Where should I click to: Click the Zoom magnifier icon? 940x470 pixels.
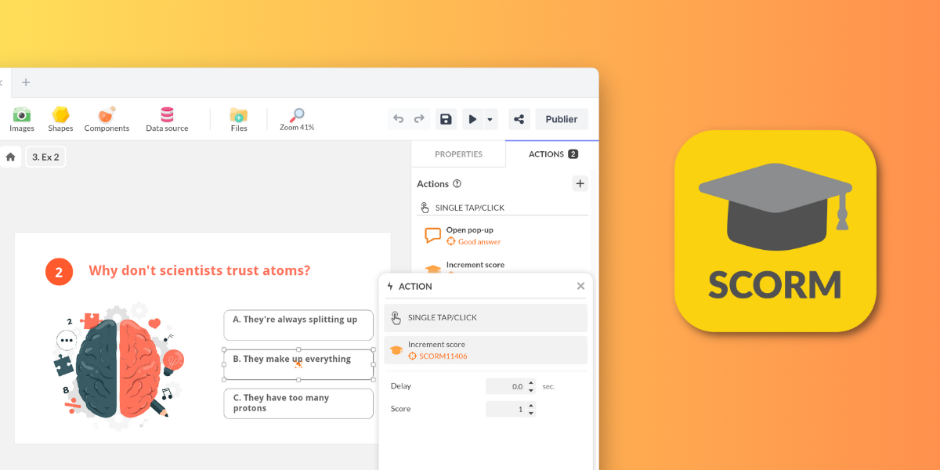pos(296,116)
